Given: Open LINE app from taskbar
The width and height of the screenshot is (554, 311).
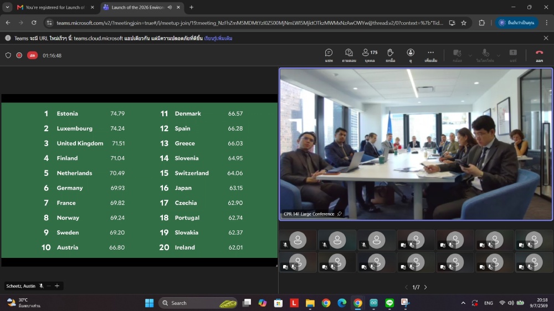Looking at the screenshot, I should [x=389, y=303].
